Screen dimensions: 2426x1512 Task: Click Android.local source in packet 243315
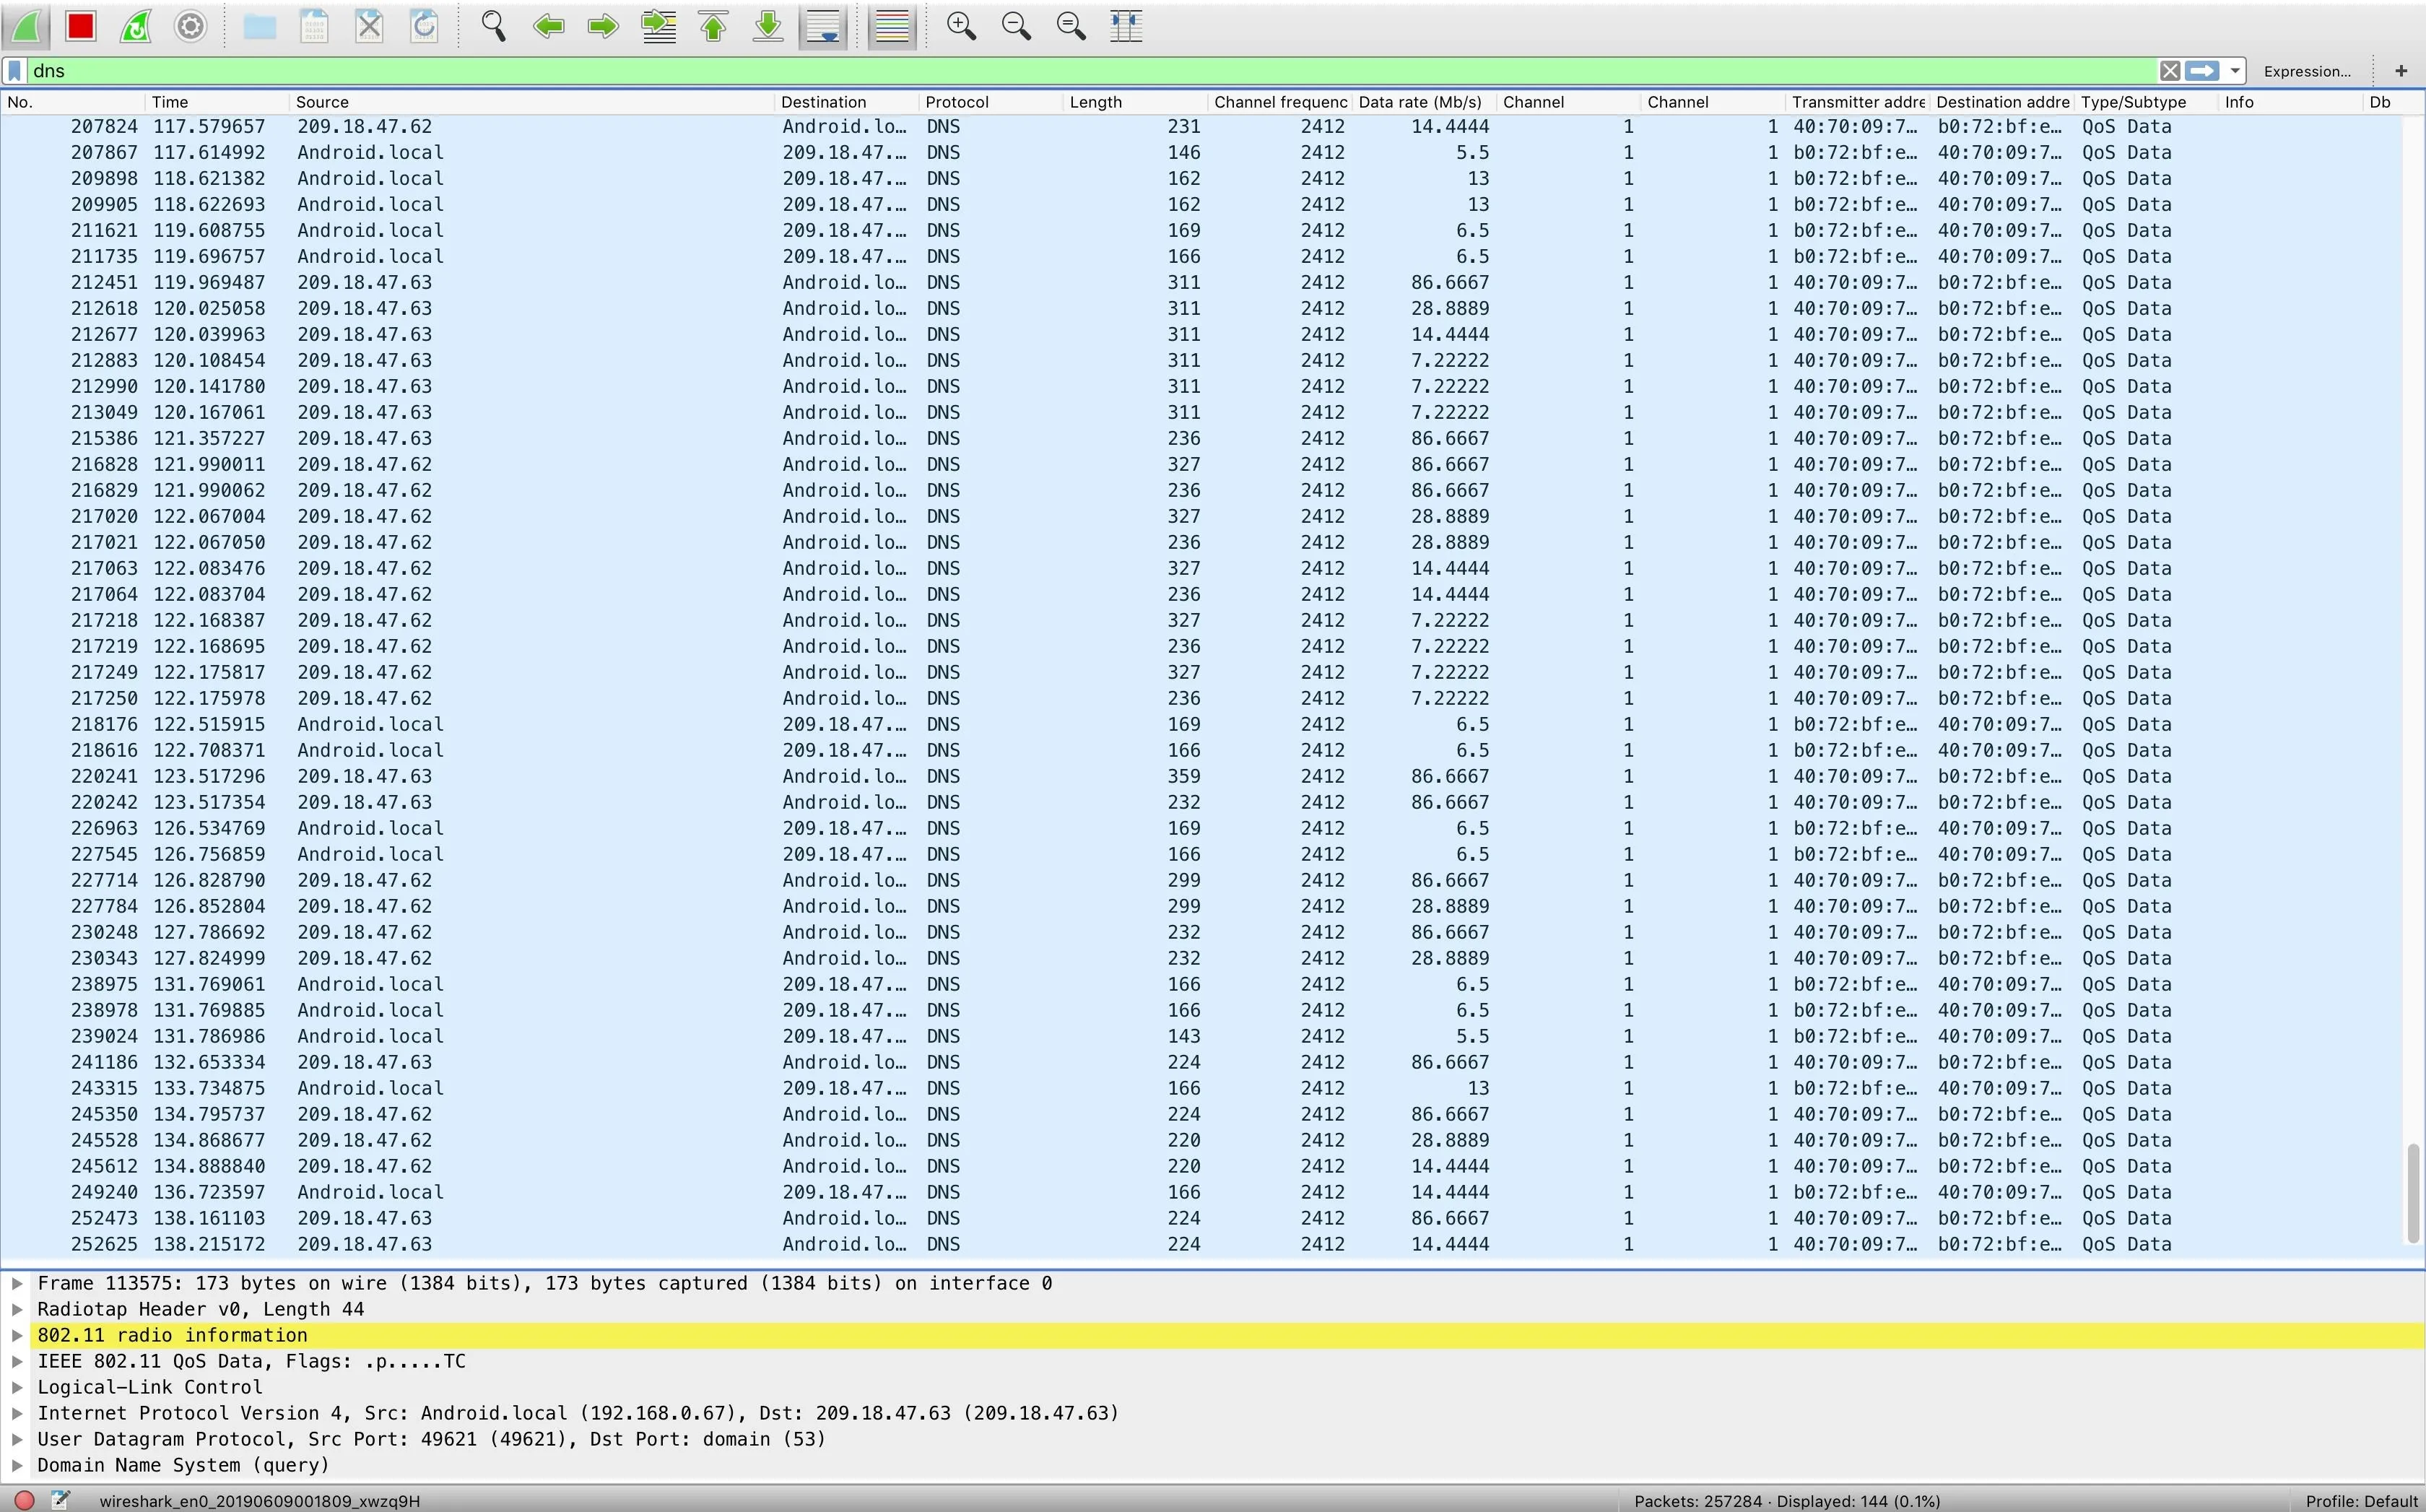pyautogui.click(x=370, y=1088)
